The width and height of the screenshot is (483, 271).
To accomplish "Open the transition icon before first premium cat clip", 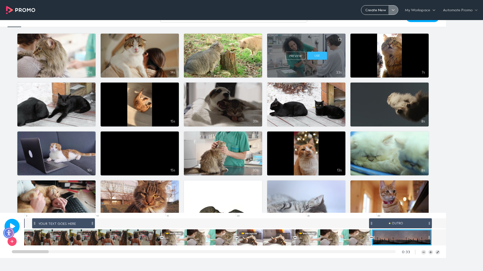I will tap(162, 237).
